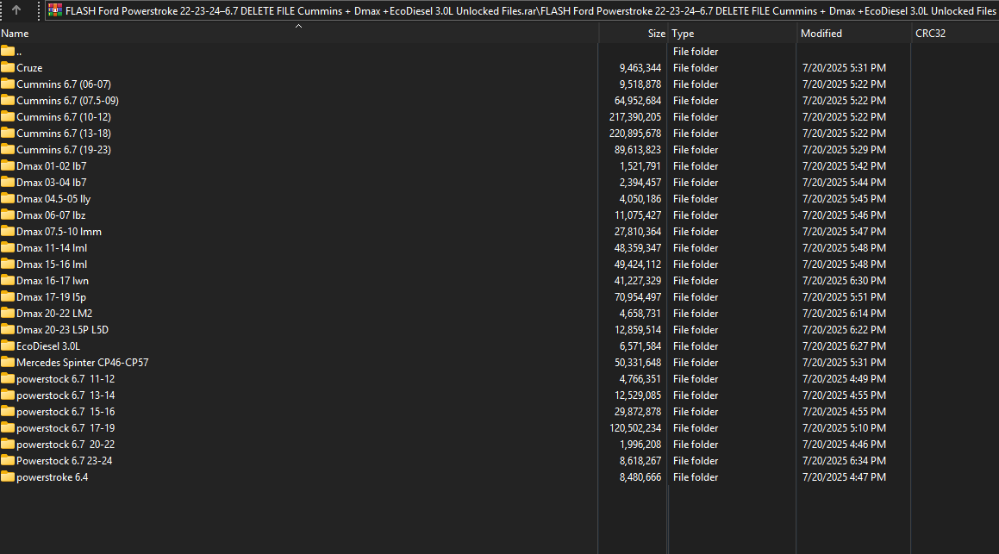Sort files by the Modified column header

click(854, 34)
